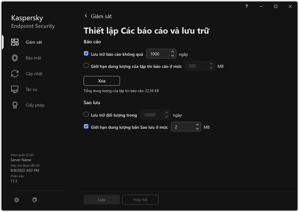Open the Tác vụ tasks icon
The width and height of the screenshot is (299, 212).
[15, 89]
